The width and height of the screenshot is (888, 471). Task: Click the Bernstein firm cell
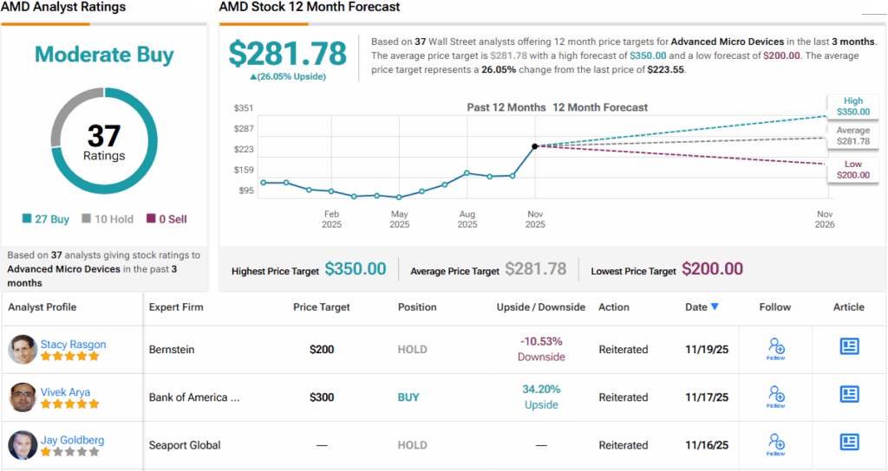(172, 350)
